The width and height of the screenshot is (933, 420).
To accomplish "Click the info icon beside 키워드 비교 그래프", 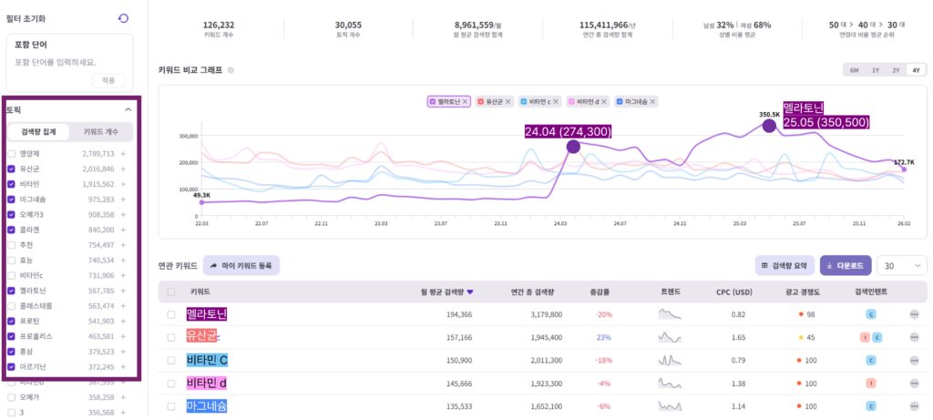I will tap(231, 70).
